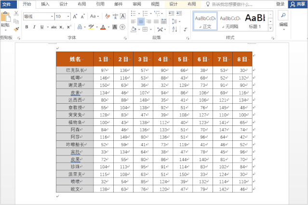
Task: Justify paragraph text
Action: (156, 21)
